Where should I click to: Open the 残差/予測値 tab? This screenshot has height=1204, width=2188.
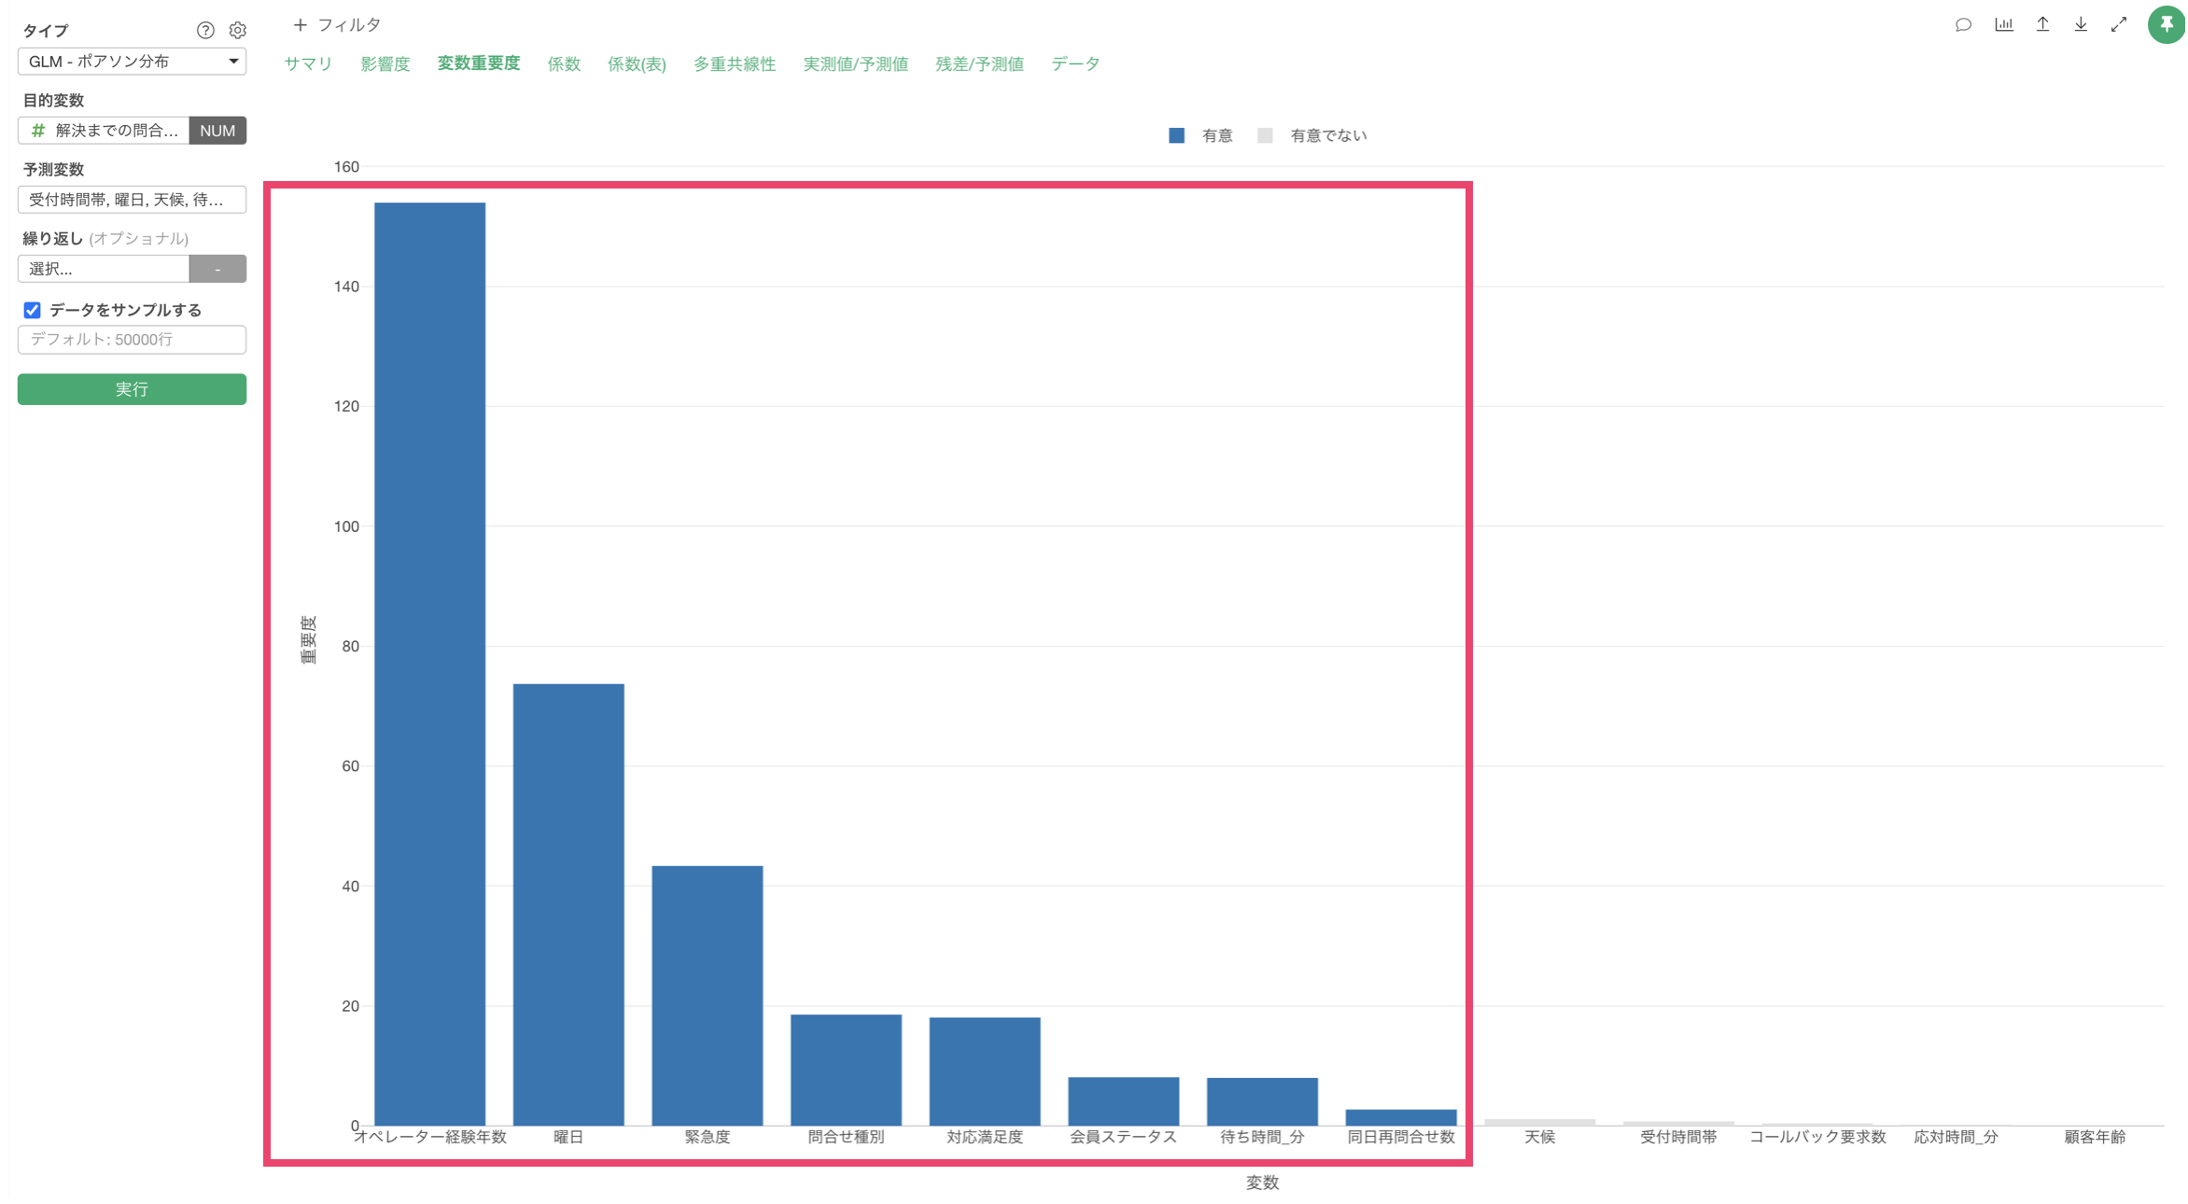tap(980, 64)
